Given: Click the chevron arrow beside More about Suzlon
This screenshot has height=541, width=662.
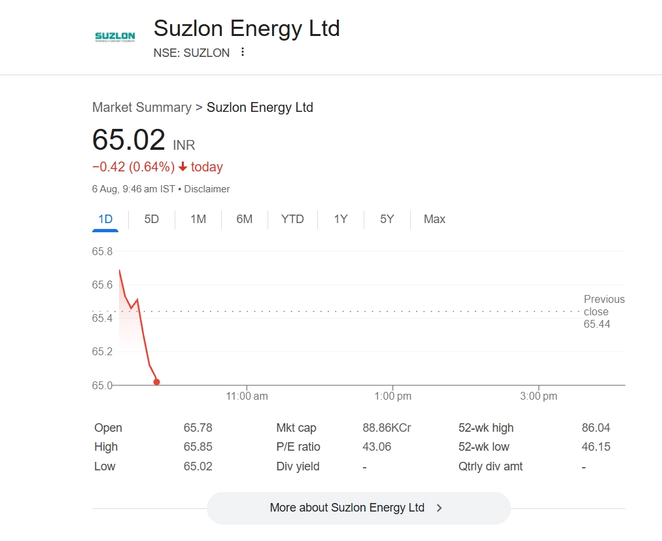Looking at the screenshot, I should pos(439,508).
